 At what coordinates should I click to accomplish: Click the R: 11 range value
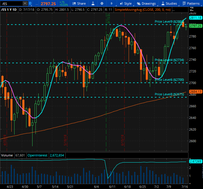(x=108, y=10)
